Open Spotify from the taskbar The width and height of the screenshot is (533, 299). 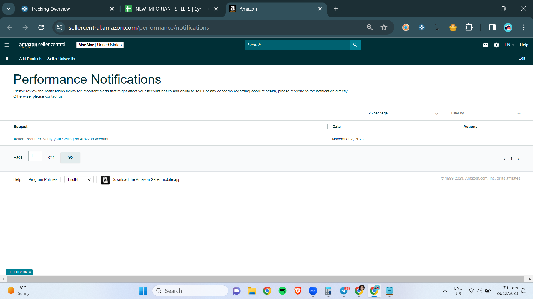tap(283, 291)
